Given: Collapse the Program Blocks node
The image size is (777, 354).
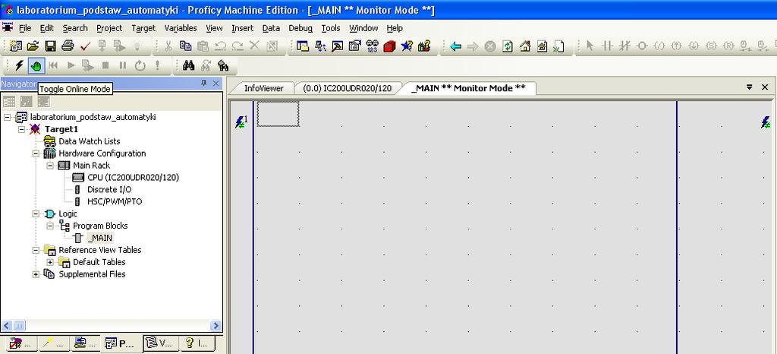Looking at the screenshot, I should [50, 226].
